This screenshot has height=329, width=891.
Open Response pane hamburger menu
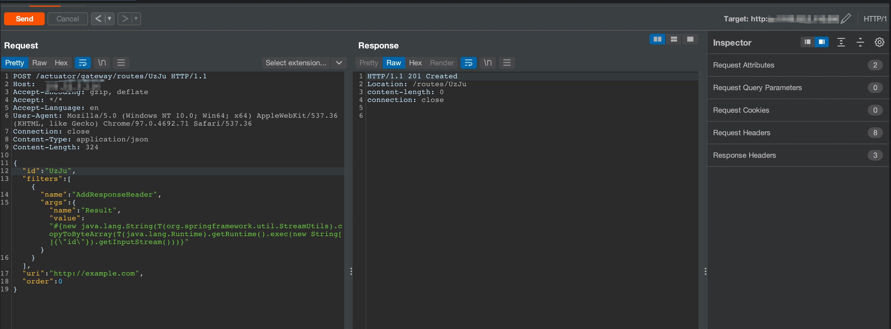click(x=507, y=63)
